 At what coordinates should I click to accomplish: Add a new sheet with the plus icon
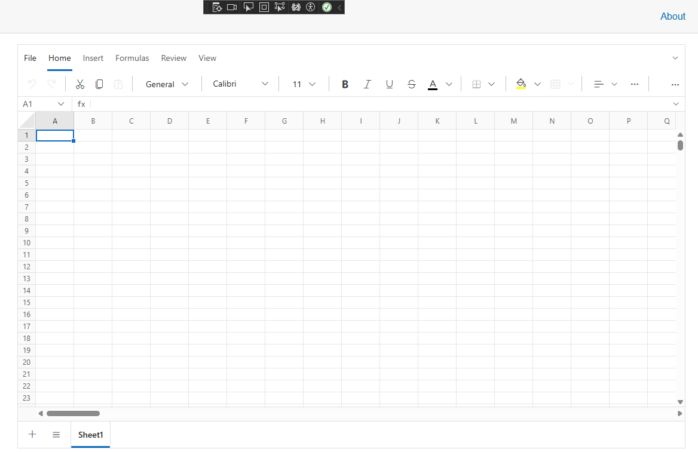pos(32,434)
